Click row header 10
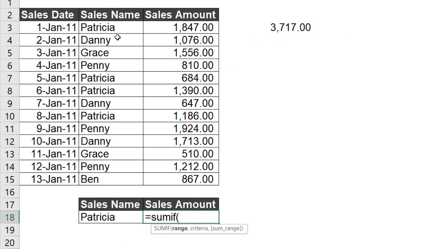The width and height of the screenshot is (443, 249). coord(10,116)
